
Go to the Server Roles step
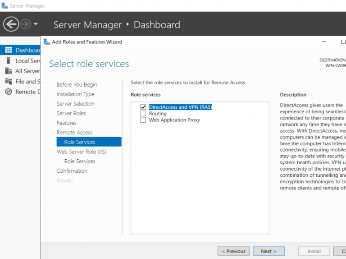coord(71,113)
